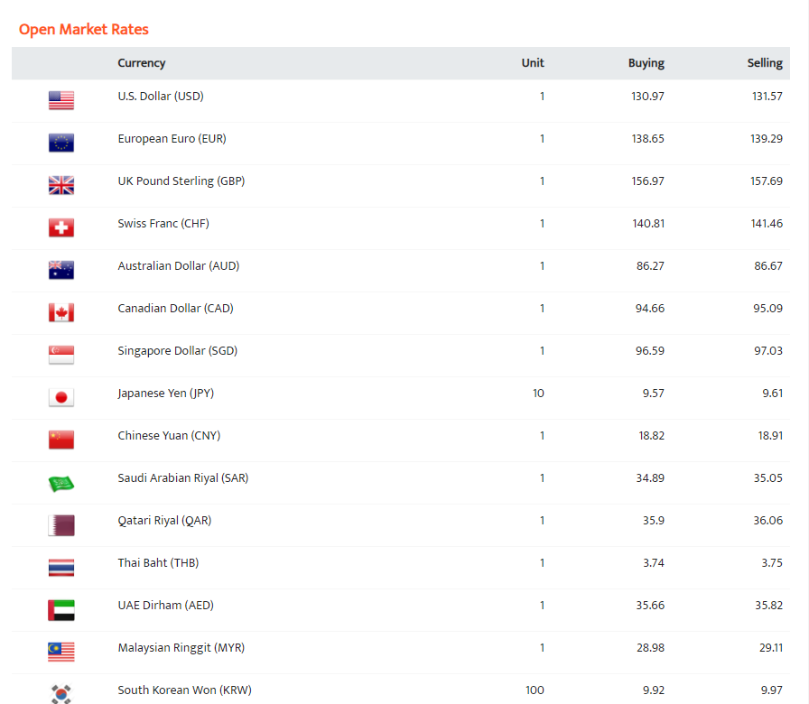The image size is (809, 704).
Task: Click the Saudi Arabian flag icon
Action: pyautogui.click(x=61, y=483)
